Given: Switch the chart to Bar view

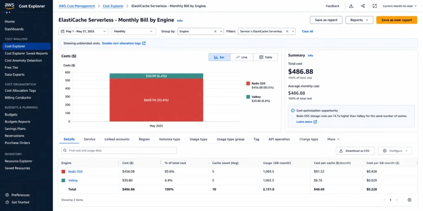Looking at the screenshot, I should [x=219, y=57].
